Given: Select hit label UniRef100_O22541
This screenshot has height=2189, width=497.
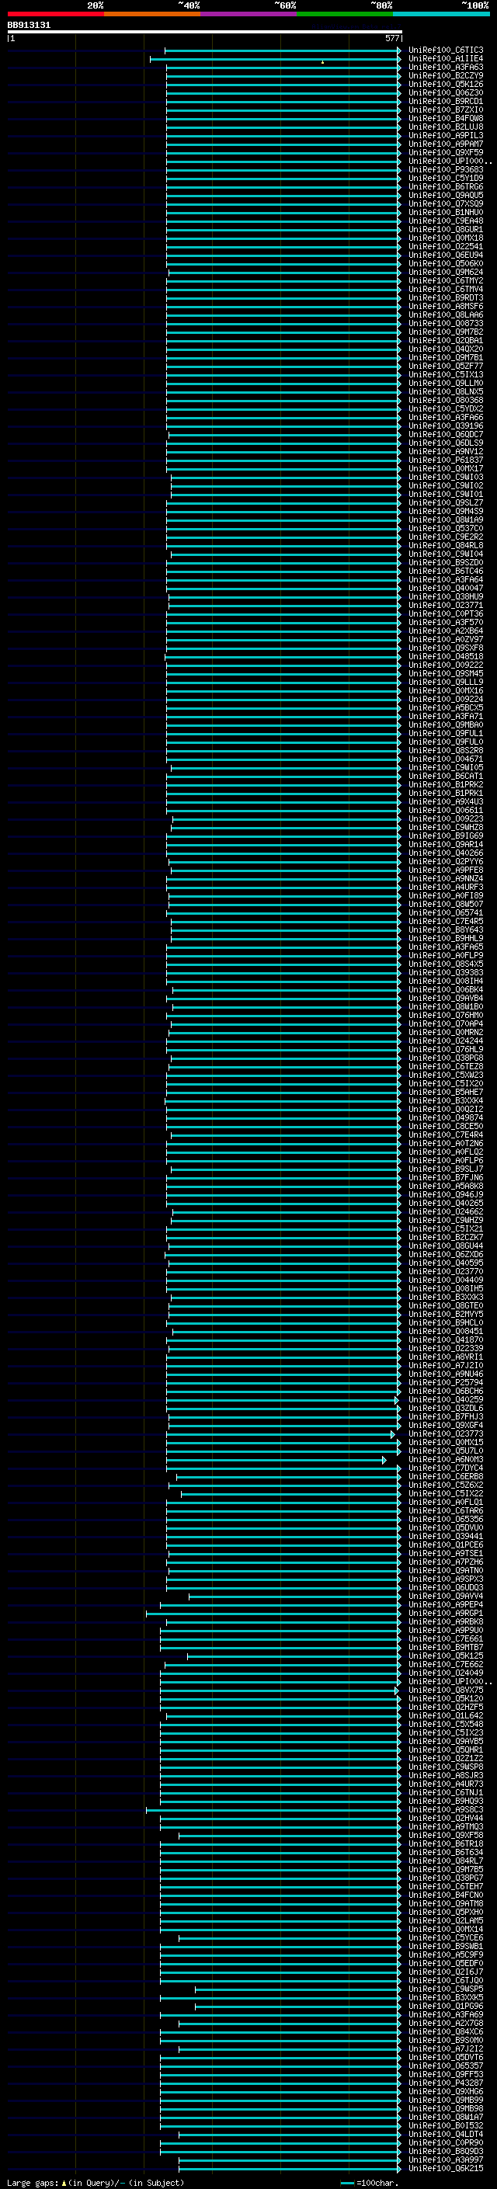Looking at the screenshot, I should [445, 246].
